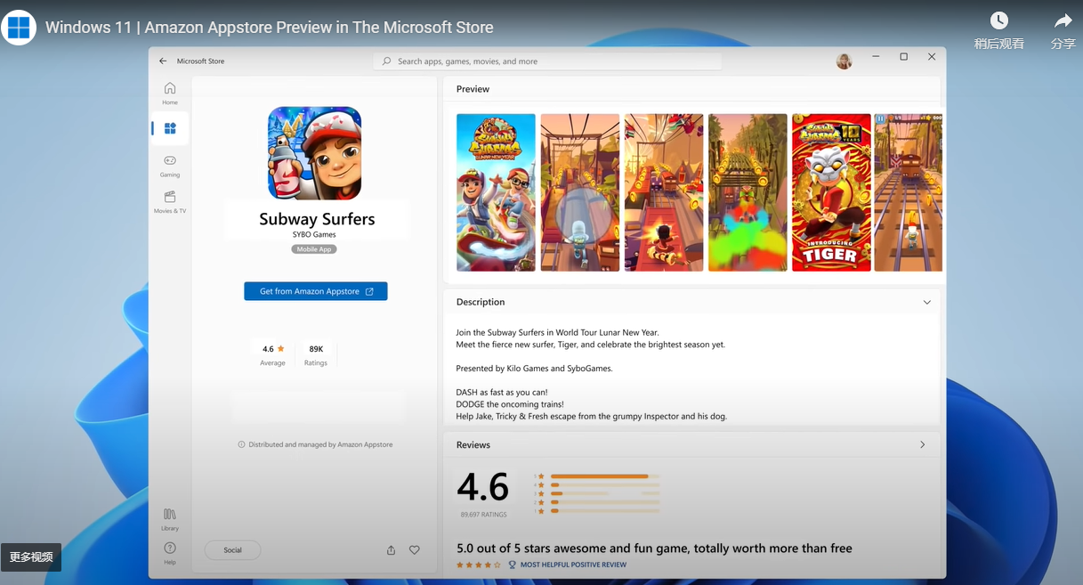Open the fourth paint-splash screenshot
Screen dimensions: 1083x585
point(748,192)
